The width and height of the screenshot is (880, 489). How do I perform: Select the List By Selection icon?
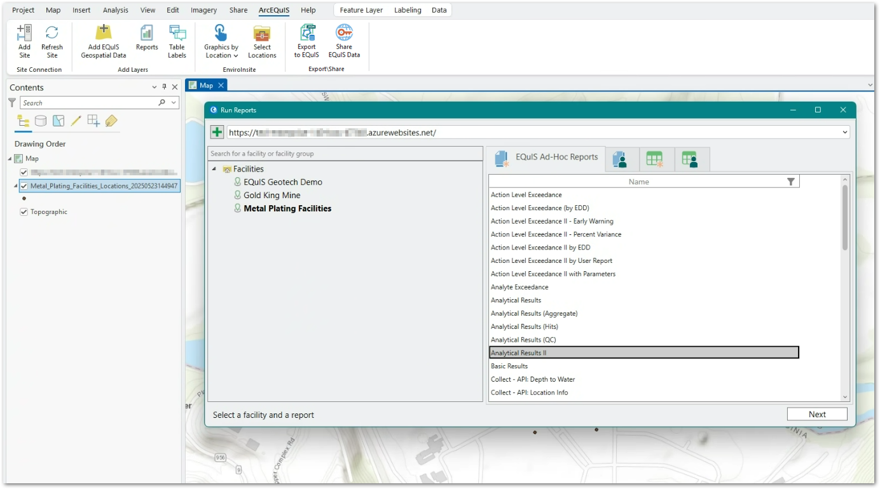click(x=58, y=121)
